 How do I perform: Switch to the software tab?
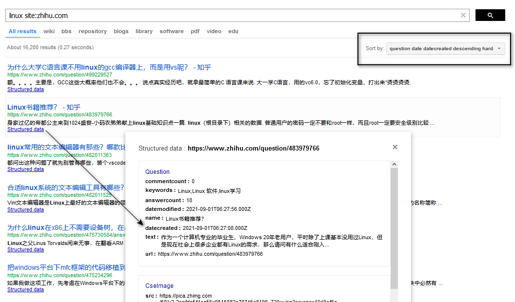click(x=172, y=31)
